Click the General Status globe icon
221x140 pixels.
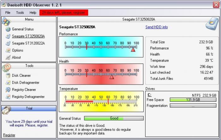coord(8,29)
